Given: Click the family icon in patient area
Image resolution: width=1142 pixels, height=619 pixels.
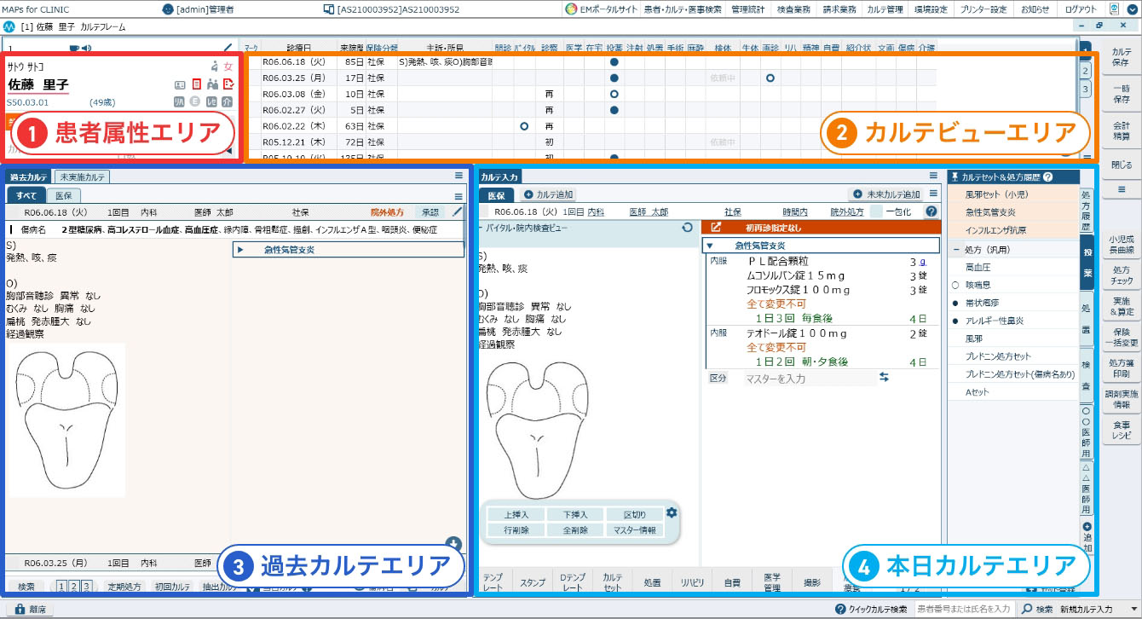Looking at the screenshot, I should tap(212, 84).
